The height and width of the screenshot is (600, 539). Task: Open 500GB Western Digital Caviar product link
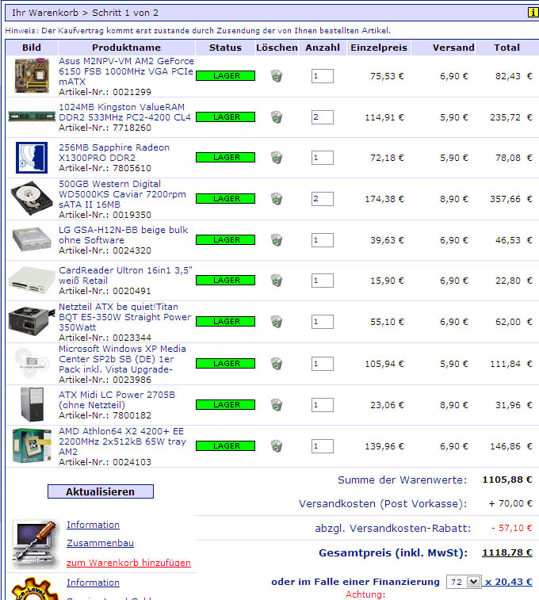tap(122, 194)
